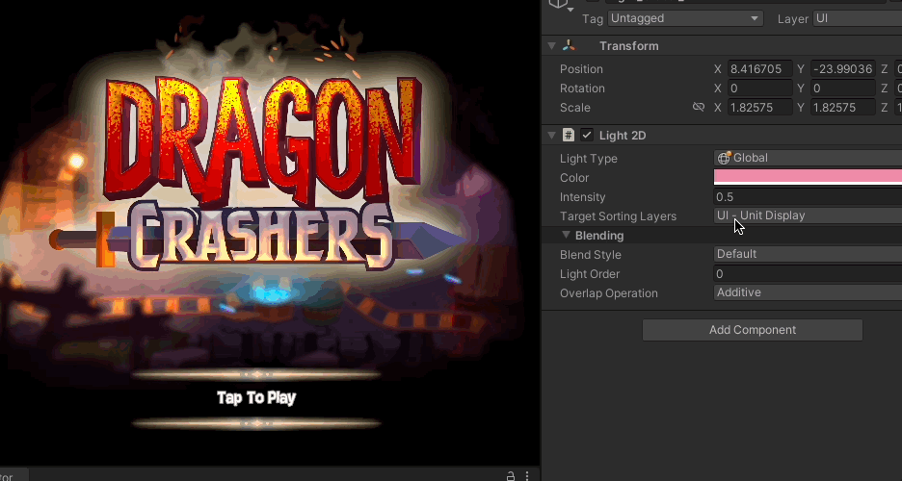Click the Scale label
Screen dimensions: 902x481
coord(574,108)
